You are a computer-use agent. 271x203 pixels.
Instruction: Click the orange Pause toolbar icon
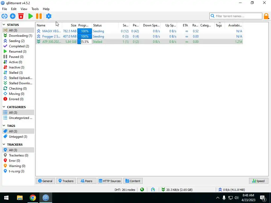(39, 16)
